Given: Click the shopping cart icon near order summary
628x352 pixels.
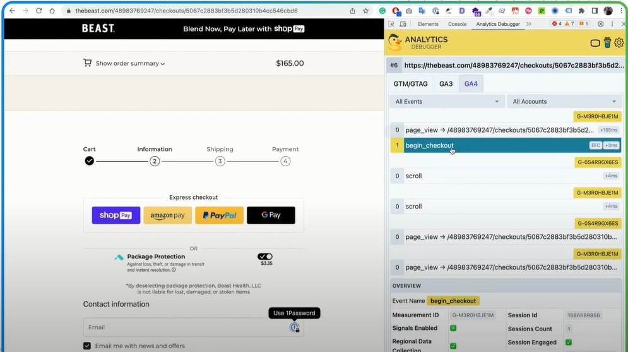Looking at the screenshot, I should point(87,63).
